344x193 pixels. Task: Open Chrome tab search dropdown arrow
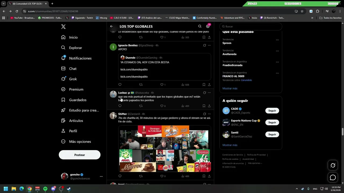click(x=3, y=4)
